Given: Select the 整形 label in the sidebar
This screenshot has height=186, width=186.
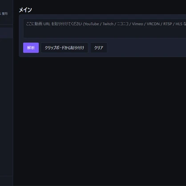Looking at the screenshot, I should pyautogui.click(x=5, y=14).
